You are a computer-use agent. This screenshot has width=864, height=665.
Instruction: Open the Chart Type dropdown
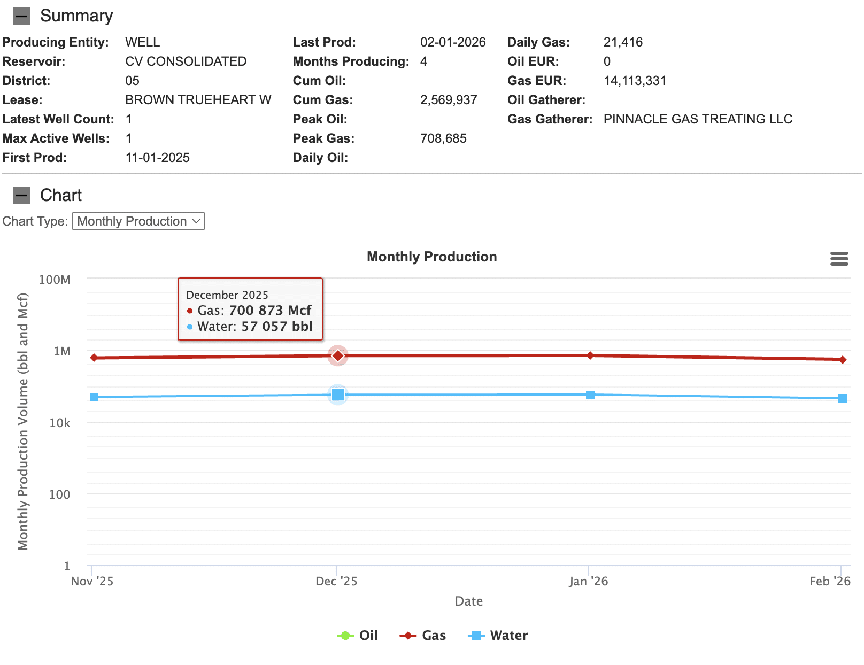click(138, 221)
